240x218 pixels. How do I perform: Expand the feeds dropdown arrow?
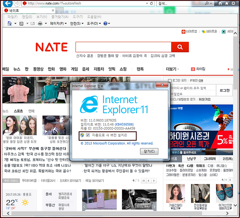coord(27,24)
